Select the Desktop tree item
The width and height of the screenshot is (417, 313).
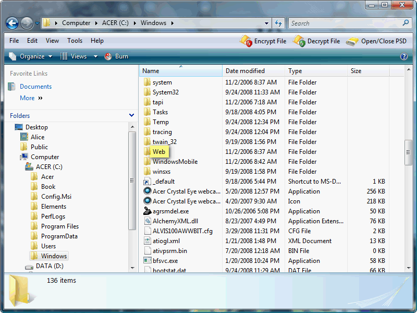click(36, 127)
